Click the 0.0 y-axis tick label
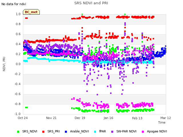This screenshot has height=137, width=183. (x=18, y=64)
